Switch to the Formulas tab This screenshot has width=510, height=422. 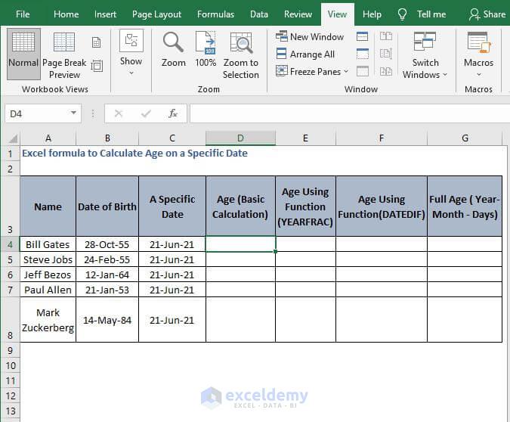[215, 14]
